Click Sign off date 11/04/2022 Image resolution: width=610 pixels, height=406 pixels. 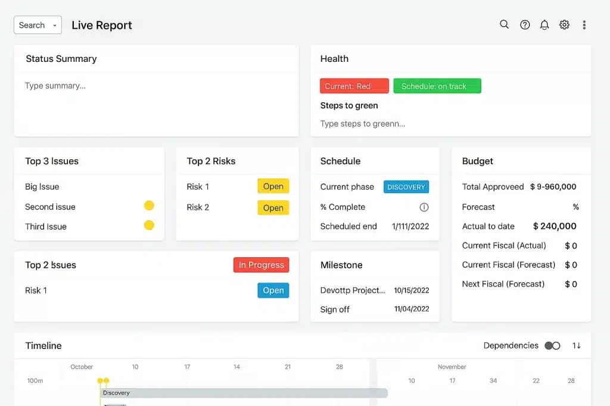pos(412,309)
